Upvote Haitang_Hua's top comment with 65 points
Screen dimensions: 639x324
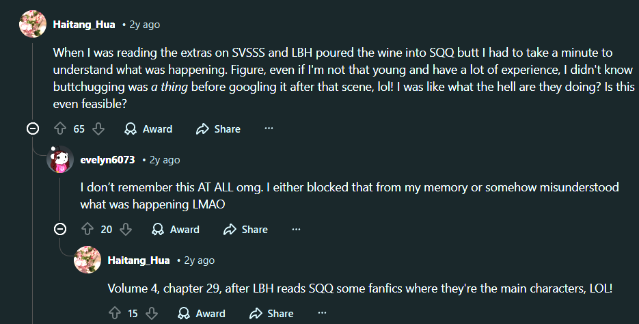click(60, 129)
